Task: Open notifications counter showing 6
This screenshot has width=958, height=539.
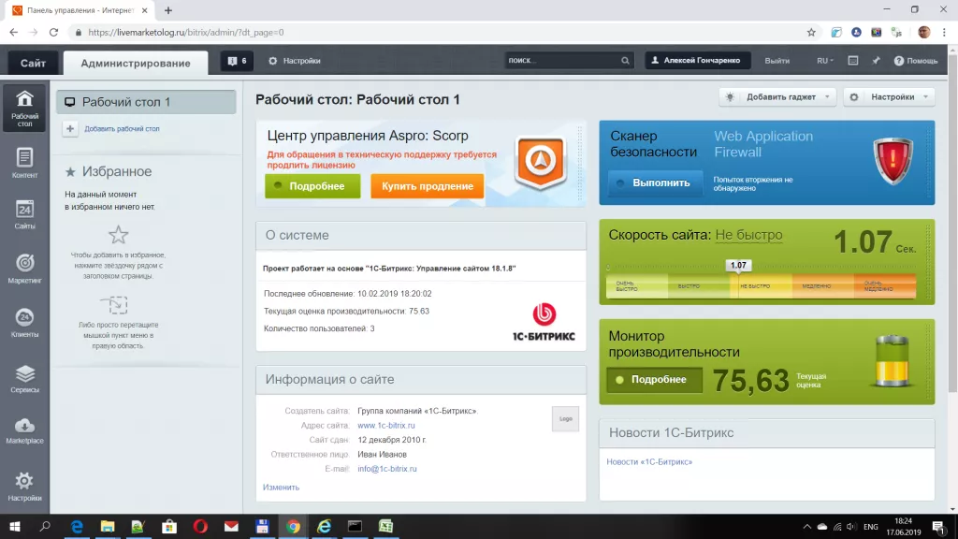Action: click(x=237, y=61)
